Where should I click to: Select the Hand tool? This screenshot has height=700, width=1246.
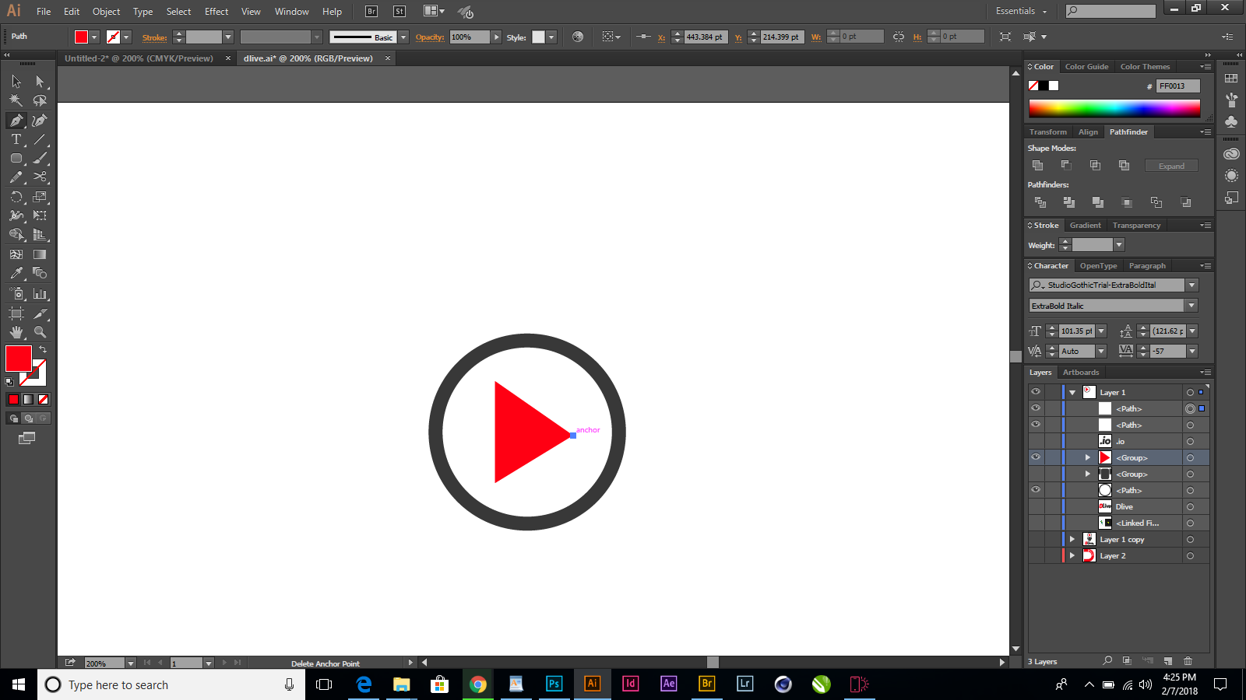[16, 332]
